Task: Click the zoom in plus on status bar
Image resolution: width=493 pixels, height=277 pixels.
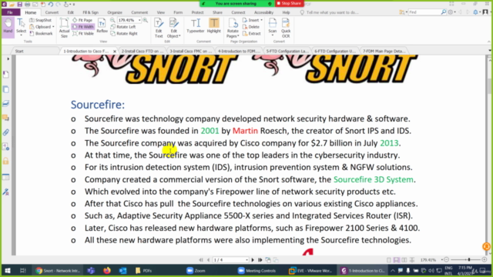Action: coord(485,260)
